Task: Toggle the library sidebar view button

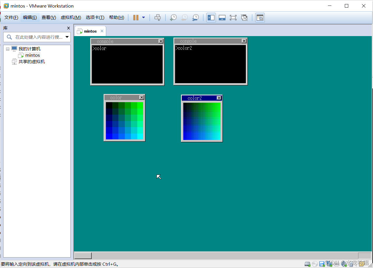Action: pos(211,17)
